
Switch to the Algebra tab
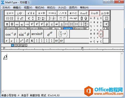coord(11,28)
